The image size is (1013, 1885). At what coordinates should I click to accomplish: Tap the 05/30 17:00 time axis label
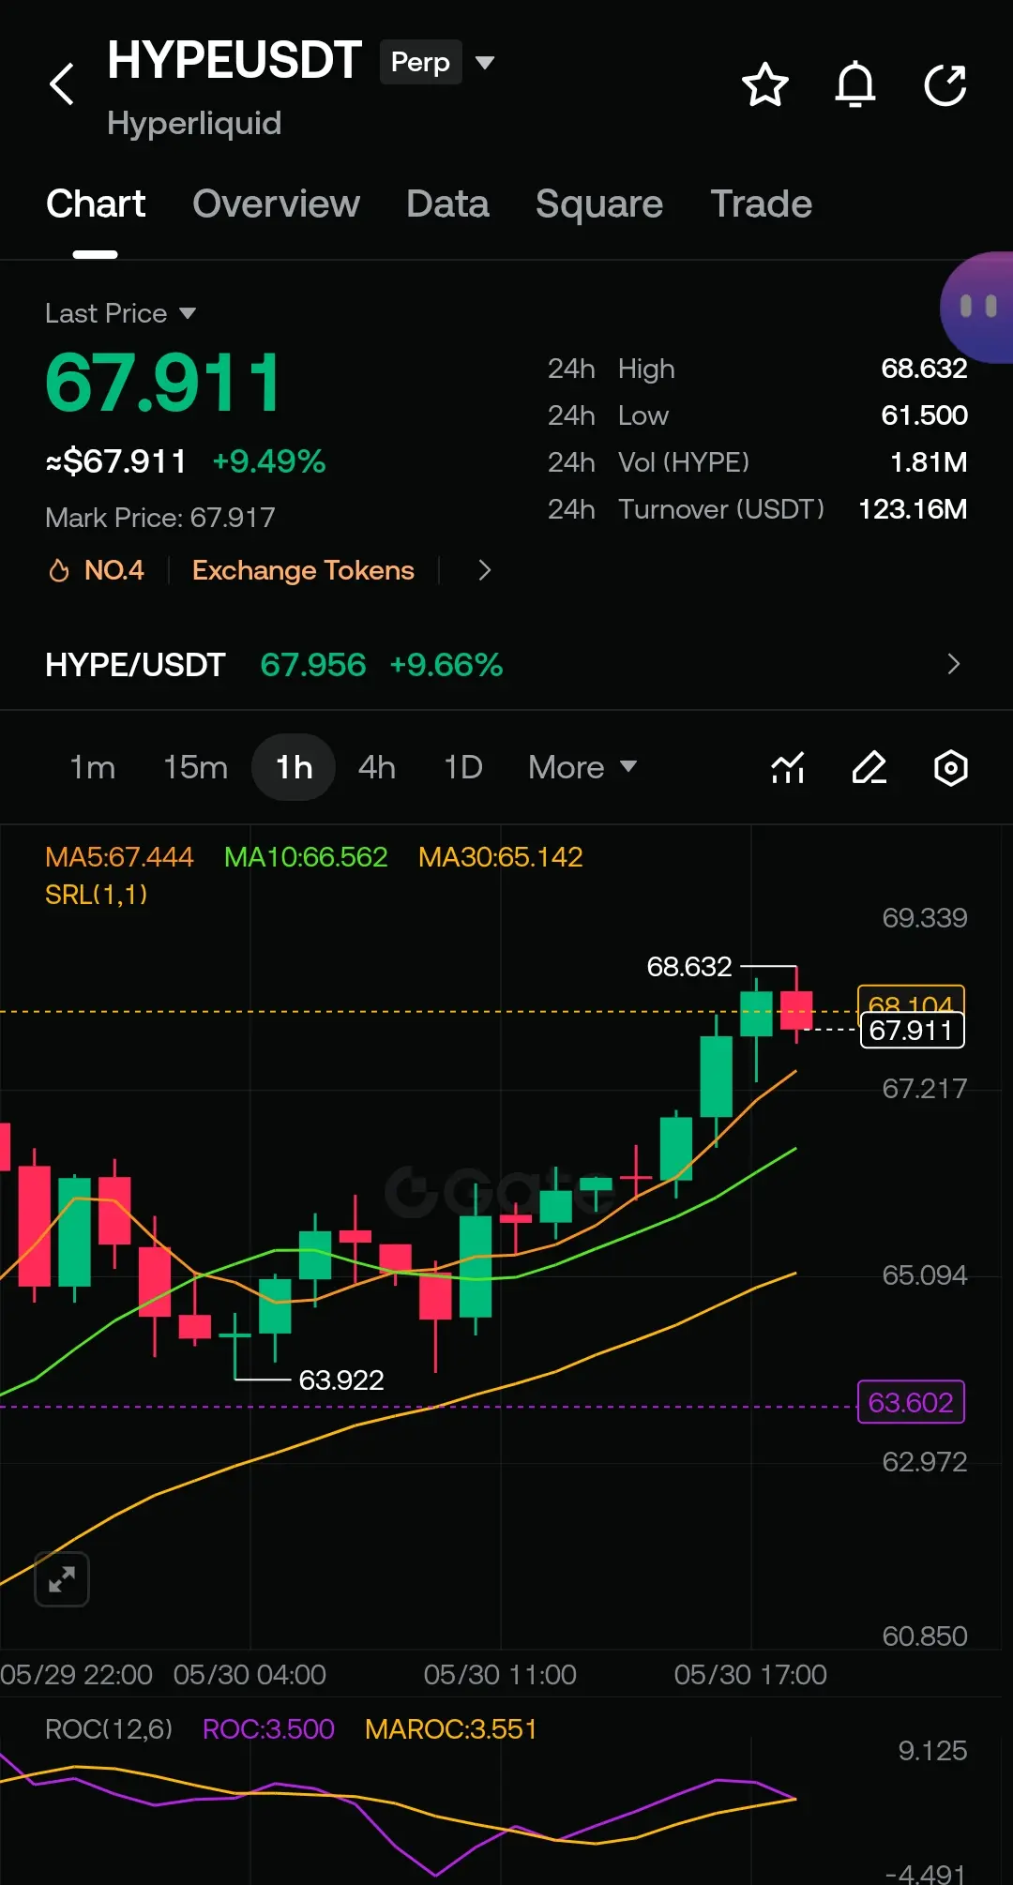750,1674
